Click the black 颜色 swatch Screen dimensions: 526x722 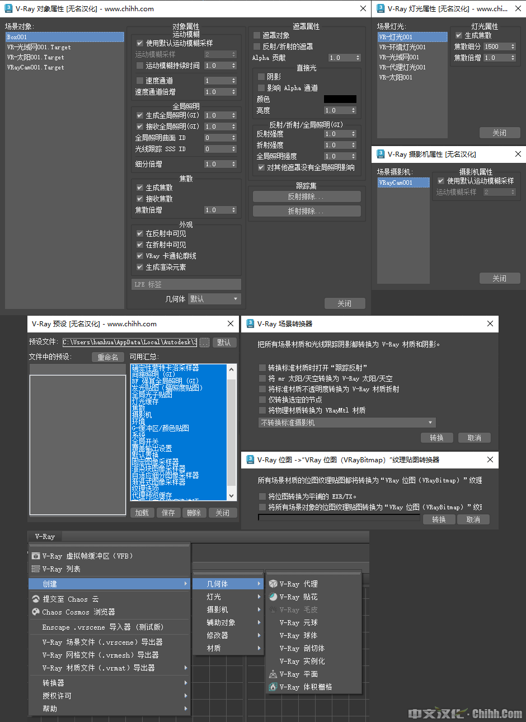tap(340, 99)
